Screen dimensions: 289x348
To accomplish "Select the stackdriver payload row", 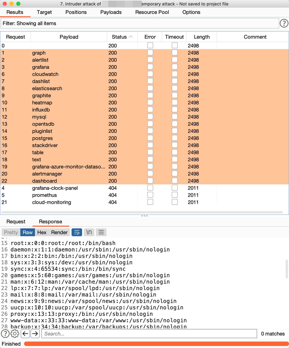I will click(x=144, y=145).
